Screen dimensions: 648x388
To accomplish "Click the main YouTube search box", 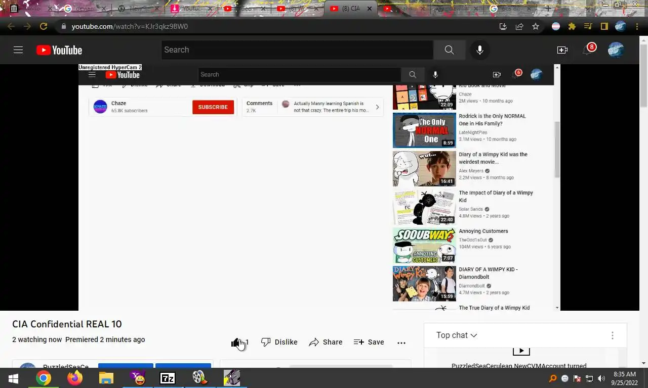I will point(297,50).
